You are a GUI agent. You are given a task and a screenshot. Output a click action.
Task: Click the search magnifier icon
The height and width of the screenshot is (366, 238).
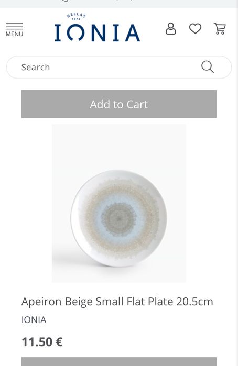pos(208,67)
